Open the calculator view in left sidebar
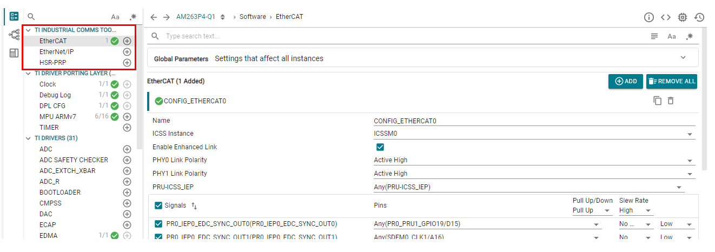The width and height of the screenshot is (715, 252). point(14,53)
